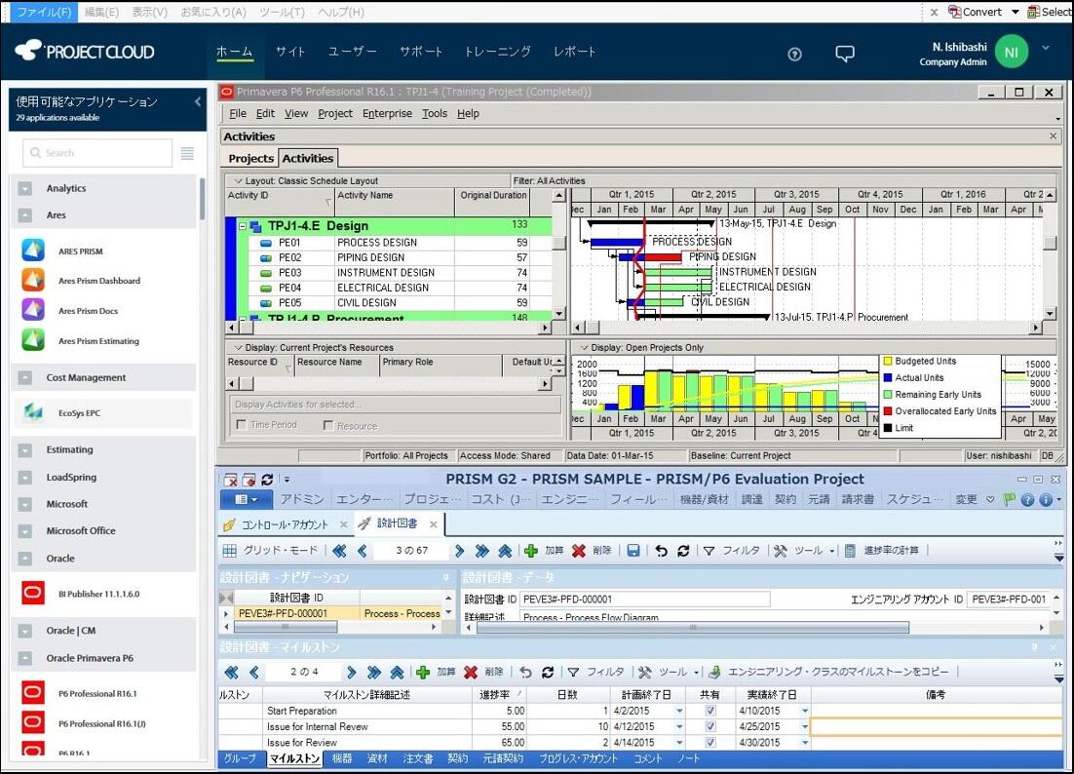The image size is (1074, 774).
Task: Click the help question mark in Project Cloud header
Action: pyautogui.click(x=794, y=54)
